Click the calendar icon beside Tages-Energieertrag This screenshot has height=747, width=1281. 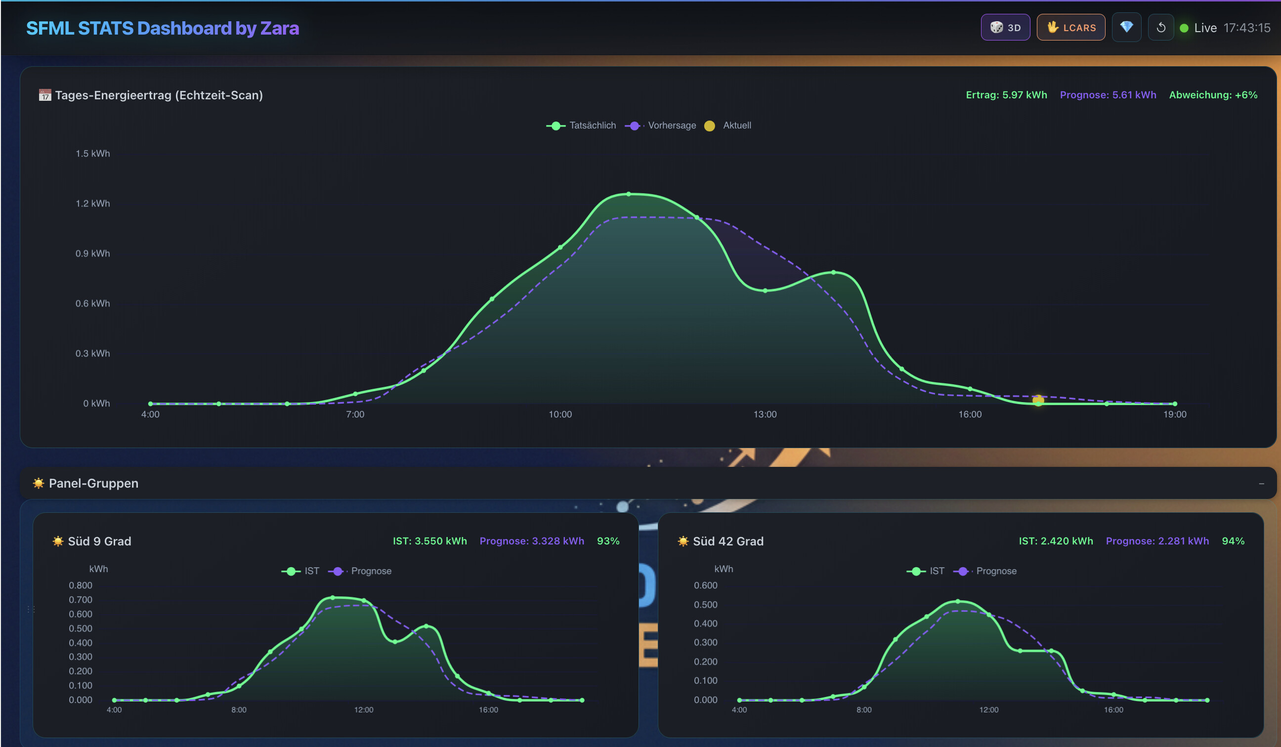click(x=45, y=95)
